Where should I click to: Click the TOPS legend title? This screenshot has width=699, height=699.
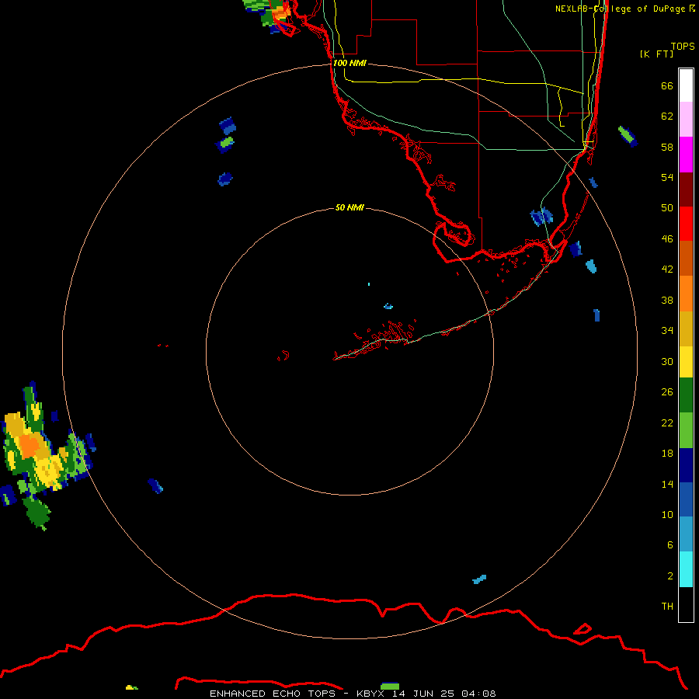tap(683, 46)
